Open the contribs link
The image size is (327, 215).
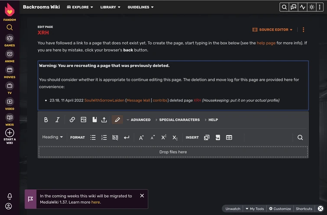(x=160, y=100)
